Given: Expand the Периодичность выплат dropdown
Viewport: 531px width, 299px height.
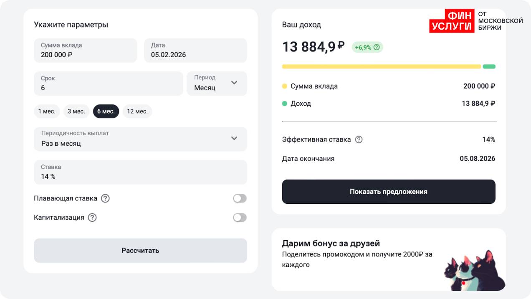Looking at the screenshot, I should click(140, 139).
